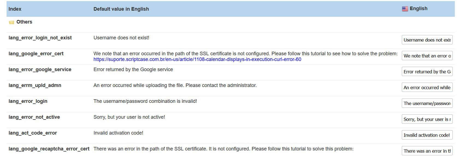The height and width of the screenshot is (157, 460).
Task: Open the scriptcase curl-error-60 tutorial link
Action: pos(197,59)
